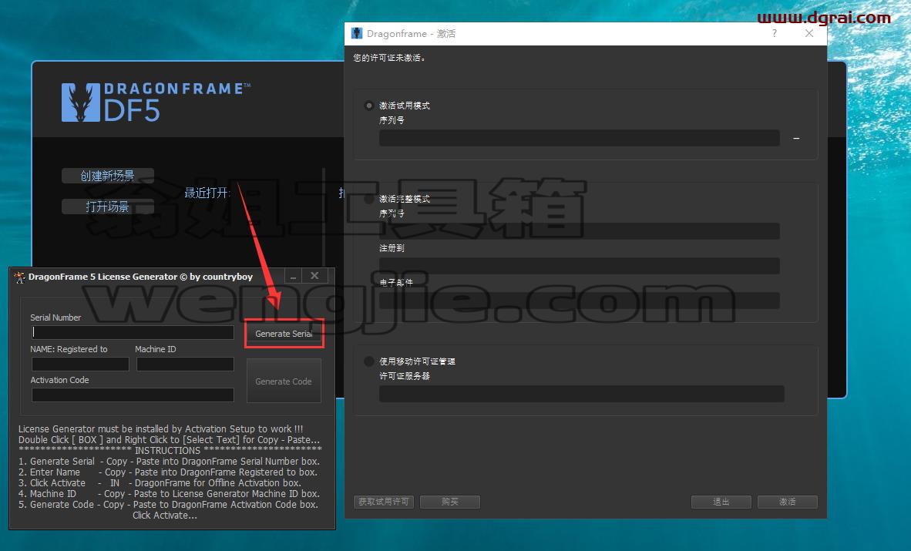
Task: Focus the 许可证服务器 input field
Action: click(582, 394)
